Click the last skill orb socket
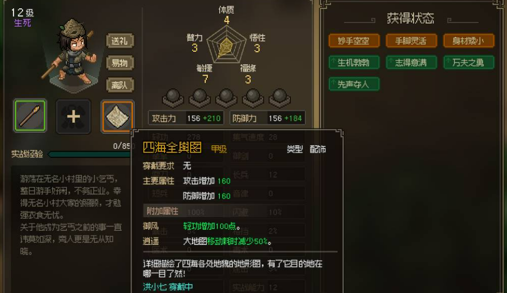The width and height of the screenshot is (507, 293). tap(280, 98)
